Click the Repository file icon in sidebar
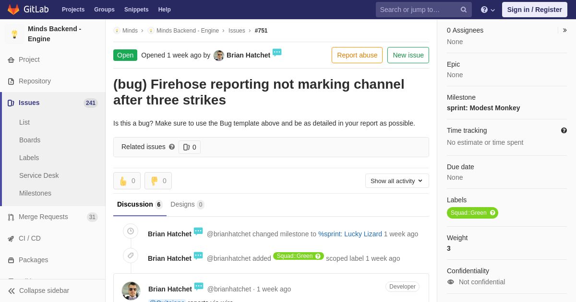 click(11, 81)
